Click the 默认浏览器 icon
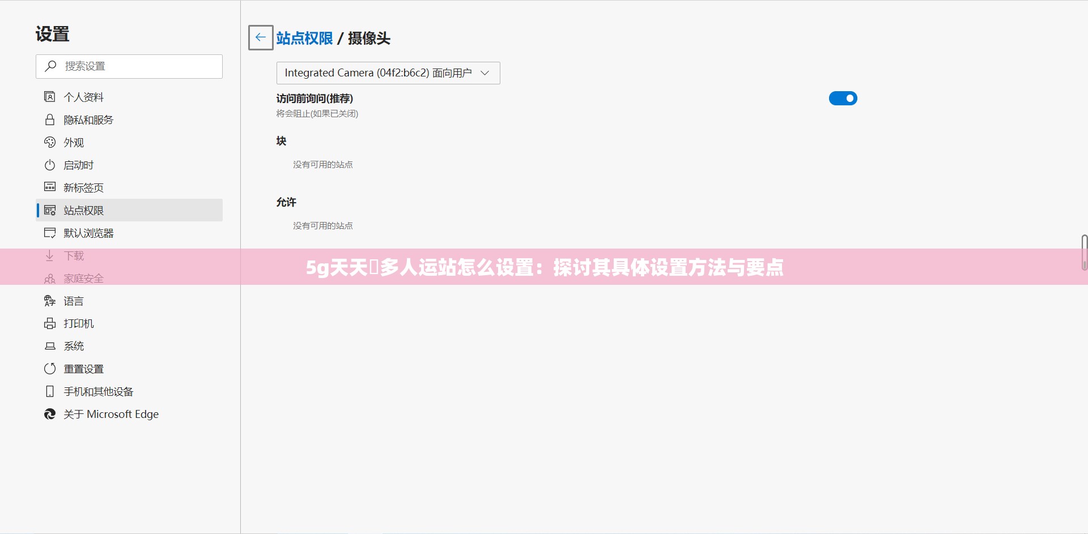Viewport: 1088px width, 534px height. coord(50,233)
